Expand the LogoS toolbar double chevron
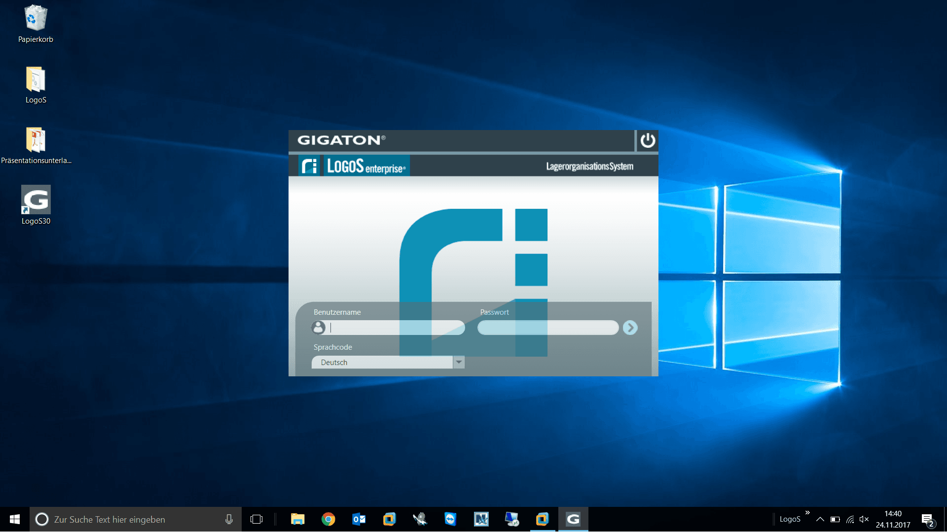Viewport: 947px width, 532px height. click(807, 513)
